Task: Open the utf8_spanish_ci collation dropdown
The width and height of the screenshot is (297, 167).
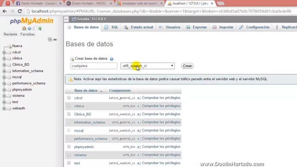Action: 148,66
